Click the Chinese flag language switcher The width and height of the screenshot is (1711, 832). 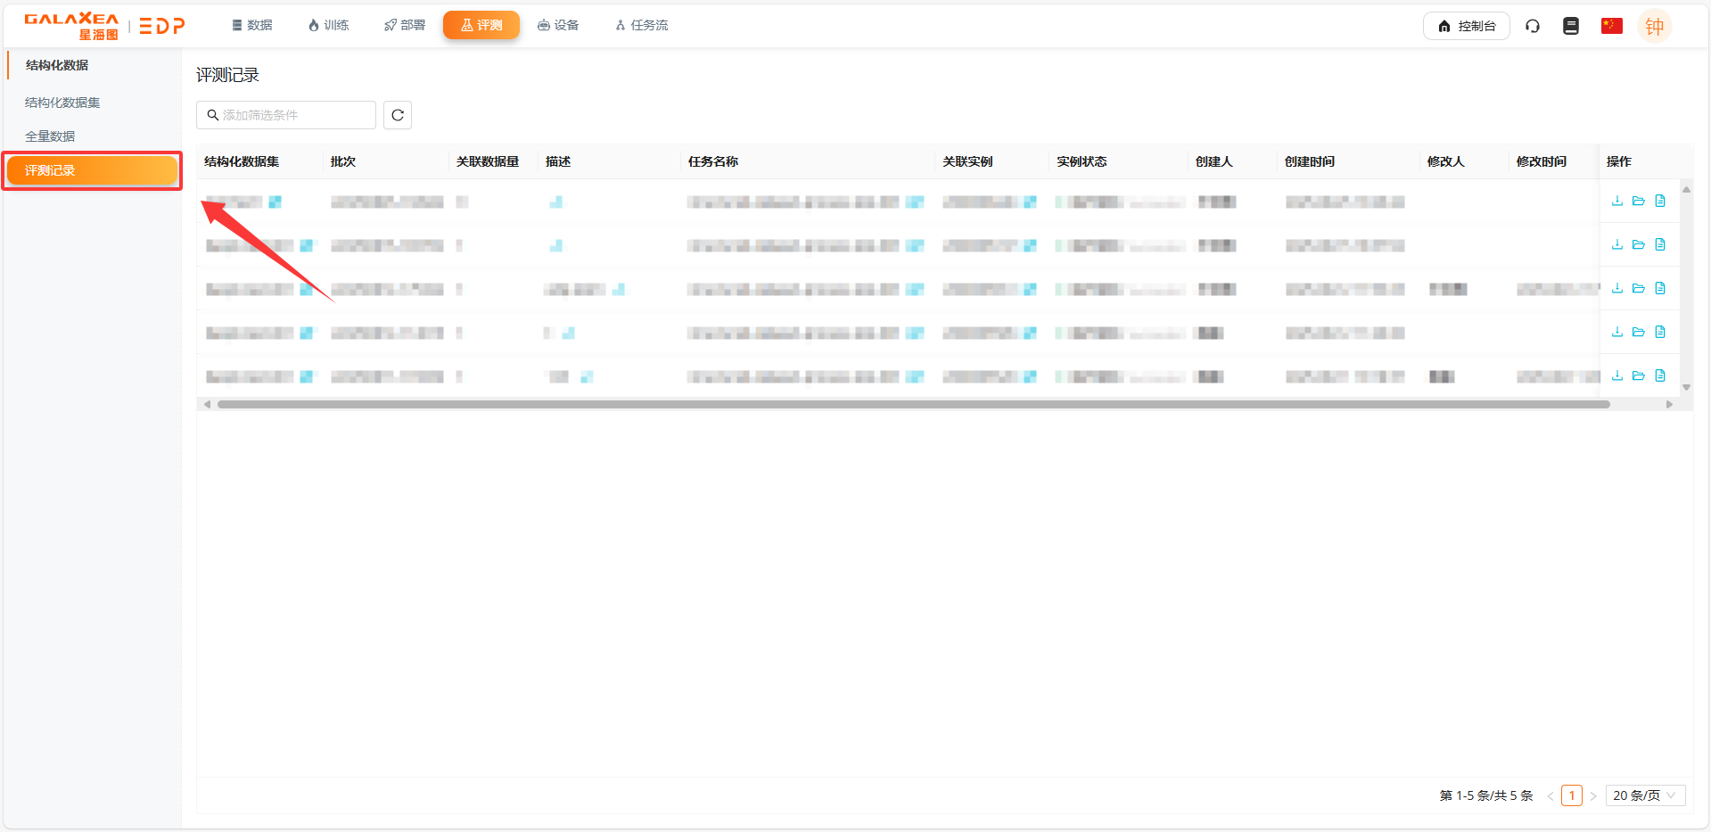pyautogui.click(x=1611, y=26)
